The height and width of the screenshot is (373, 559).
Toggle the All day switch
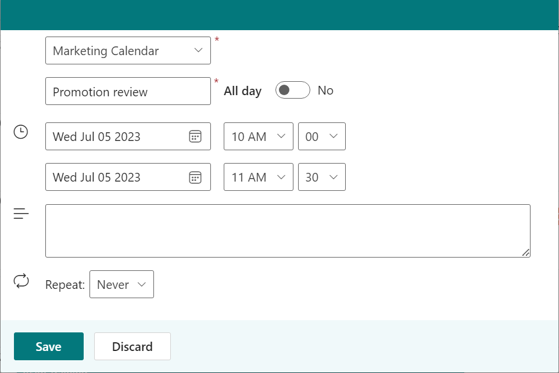pos(293,90)
